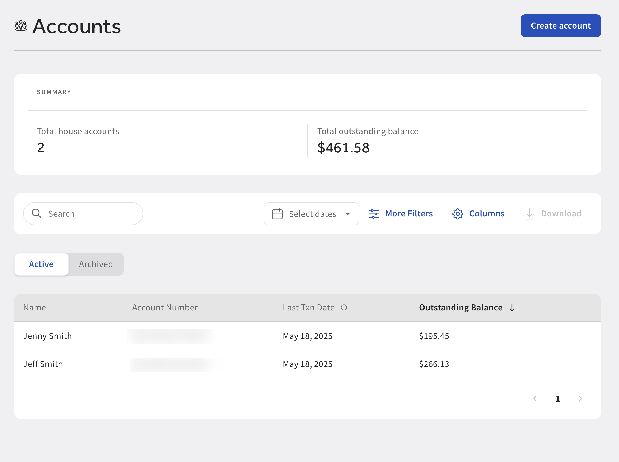Go to previous page with left chevron
Image resolution: width=619 pixels, height=462 pixels.
(x=535, y=398)
